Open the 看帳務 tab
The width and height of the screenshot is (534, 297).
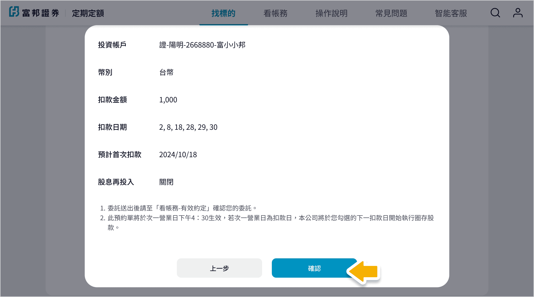[275, 13]
